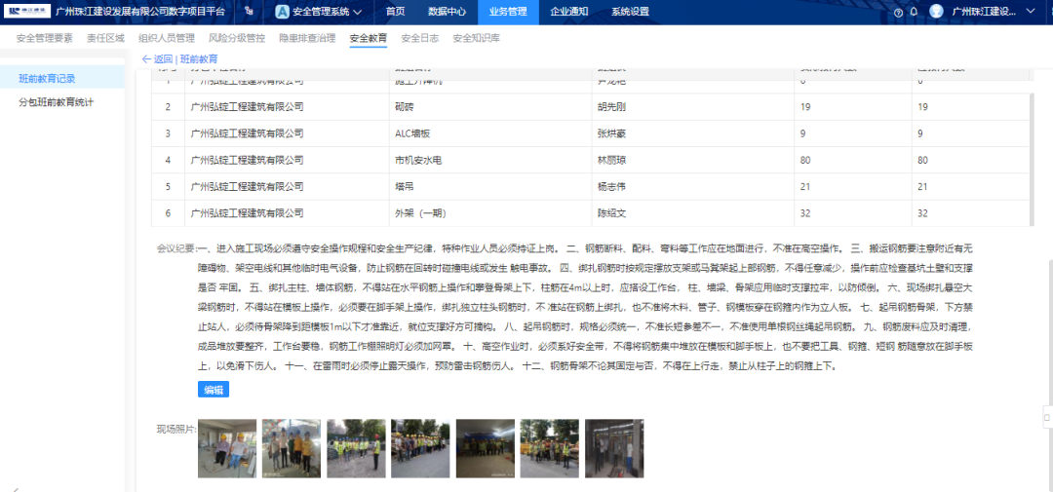
Task: Click the project switch icon beside platform title
Action: coord(250,12)
